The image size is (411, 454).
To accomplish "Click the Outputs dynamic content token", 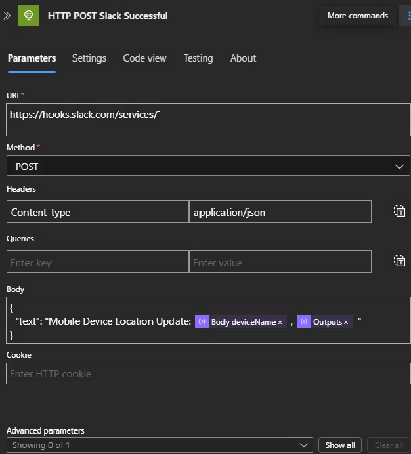I will tap(322, 322).
